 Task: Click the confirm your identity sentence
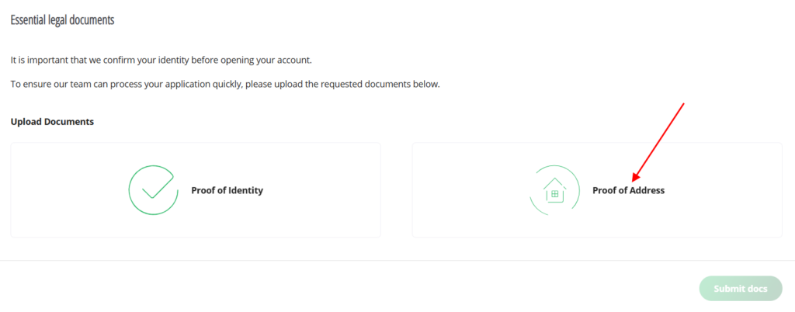pyautogui.click(x=161, y=60)
